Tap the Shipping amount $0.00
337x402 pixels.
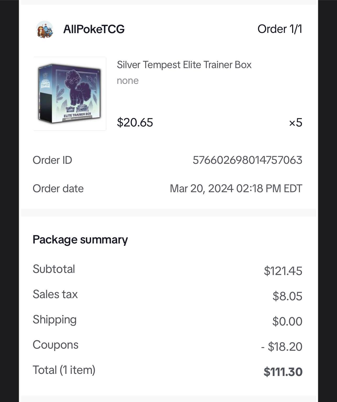(x=287, y=321)
